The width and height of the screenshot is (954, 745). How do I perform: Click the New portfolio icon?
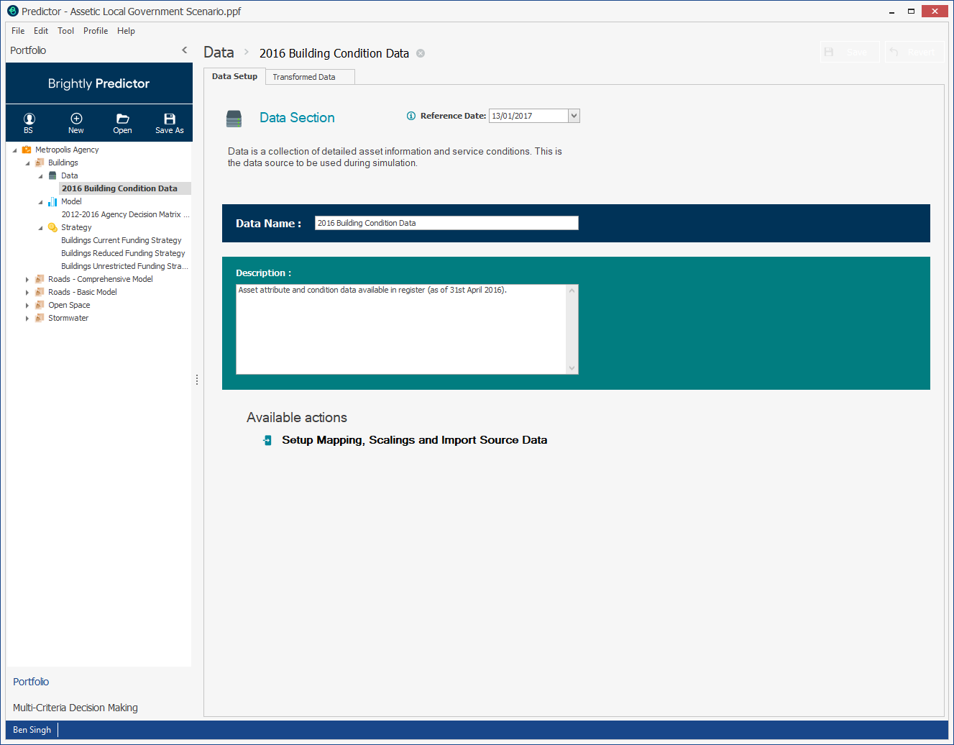[x=76, y=119]
